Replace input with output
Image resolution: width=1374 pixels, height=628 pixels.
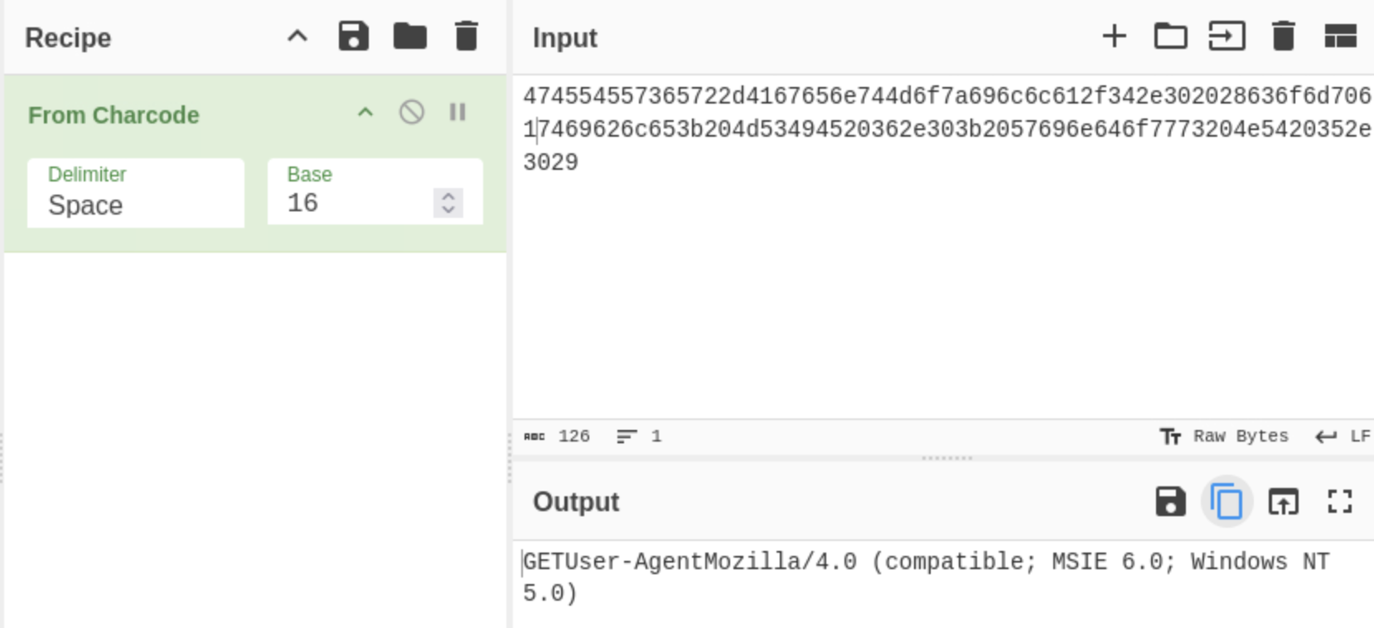tap(1283, 501)
